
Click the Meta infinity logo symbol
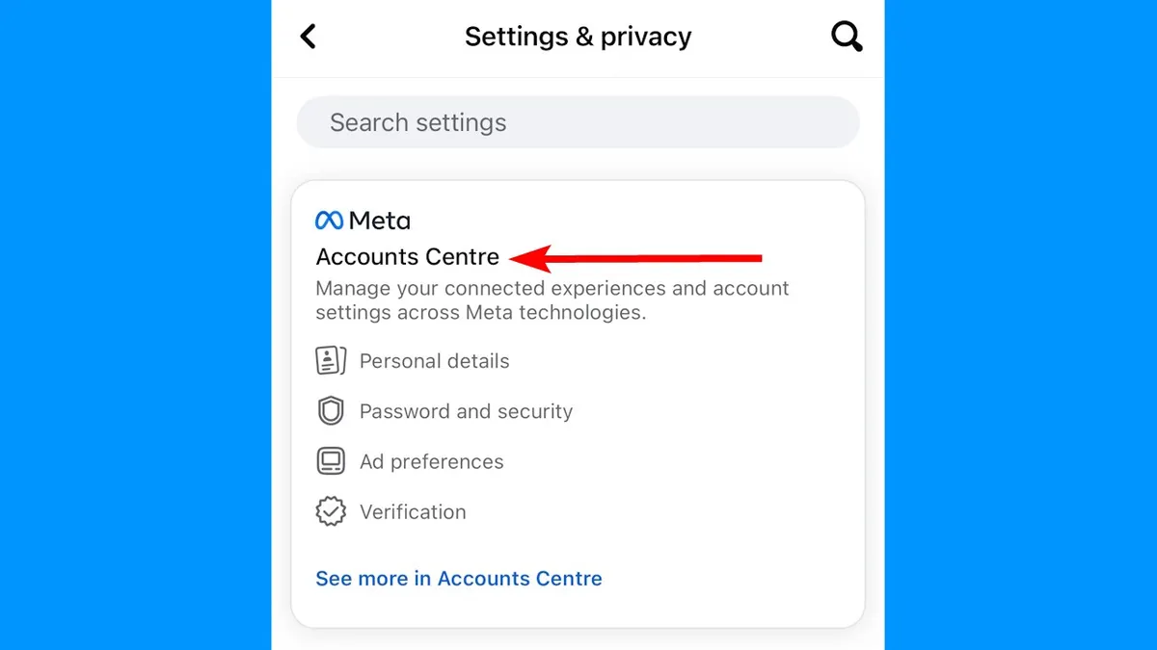(329, 221)
